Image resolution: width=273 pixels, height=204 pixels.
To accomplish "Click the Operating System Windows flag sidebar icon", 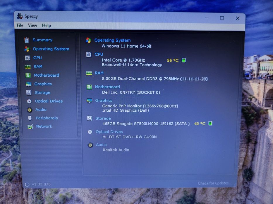I will [27, 49].
